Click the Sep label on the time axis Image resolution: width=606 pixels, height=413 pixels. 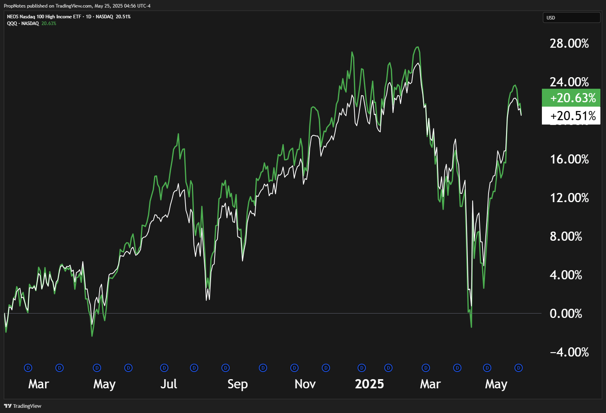coord(237,384)
